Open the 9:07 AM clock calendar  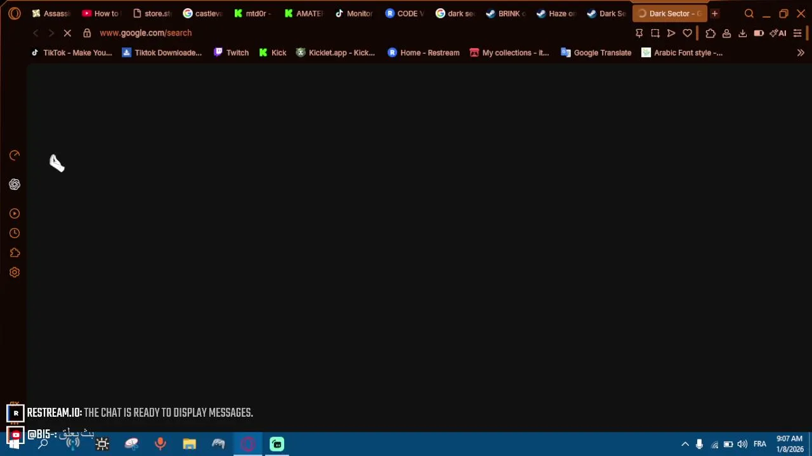790,444
